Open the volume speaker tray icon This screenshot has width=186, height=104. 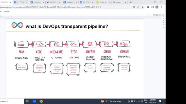(142, 101)
